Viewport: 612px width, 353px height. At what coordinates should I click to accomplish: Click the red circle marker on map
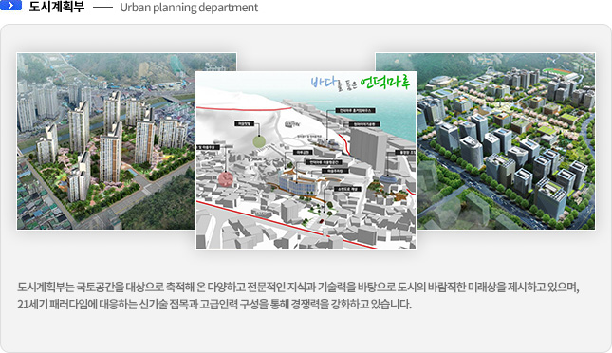(226, 178)
